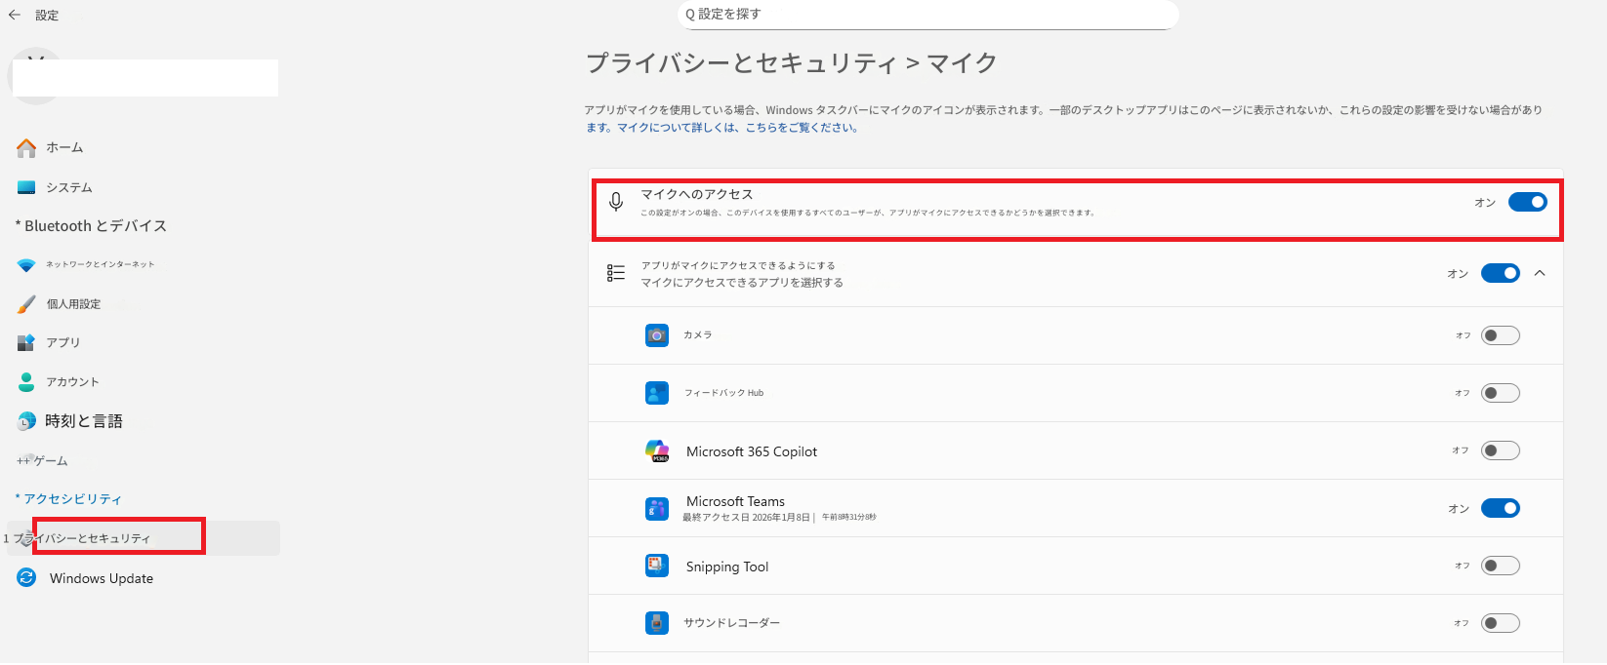Click the システム monitor icon
The width and height of the screenshot is (1607, 665).
tap(26, 187)
